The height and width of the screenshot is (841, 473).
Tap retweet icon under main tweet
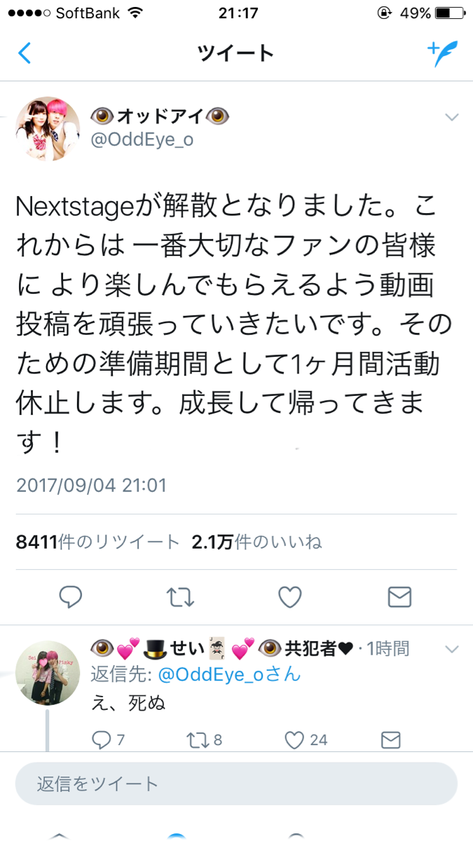coord(180,596)
